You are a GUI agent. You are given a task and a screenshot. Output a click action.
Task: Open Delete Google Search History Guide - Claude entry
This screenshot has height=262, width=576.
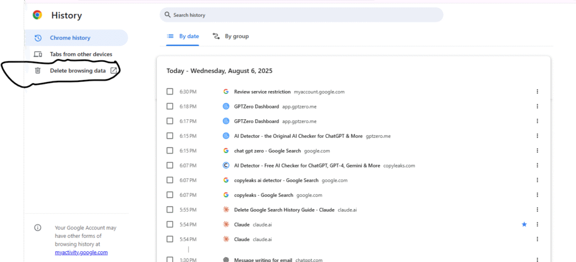[284, 210]
